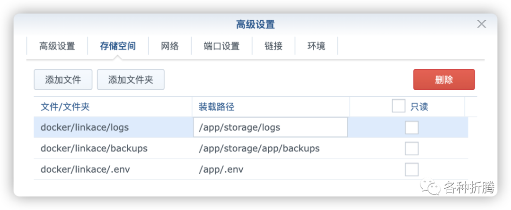
Task: Switch to the 高级设置 tab
Action: coord(57,46)
